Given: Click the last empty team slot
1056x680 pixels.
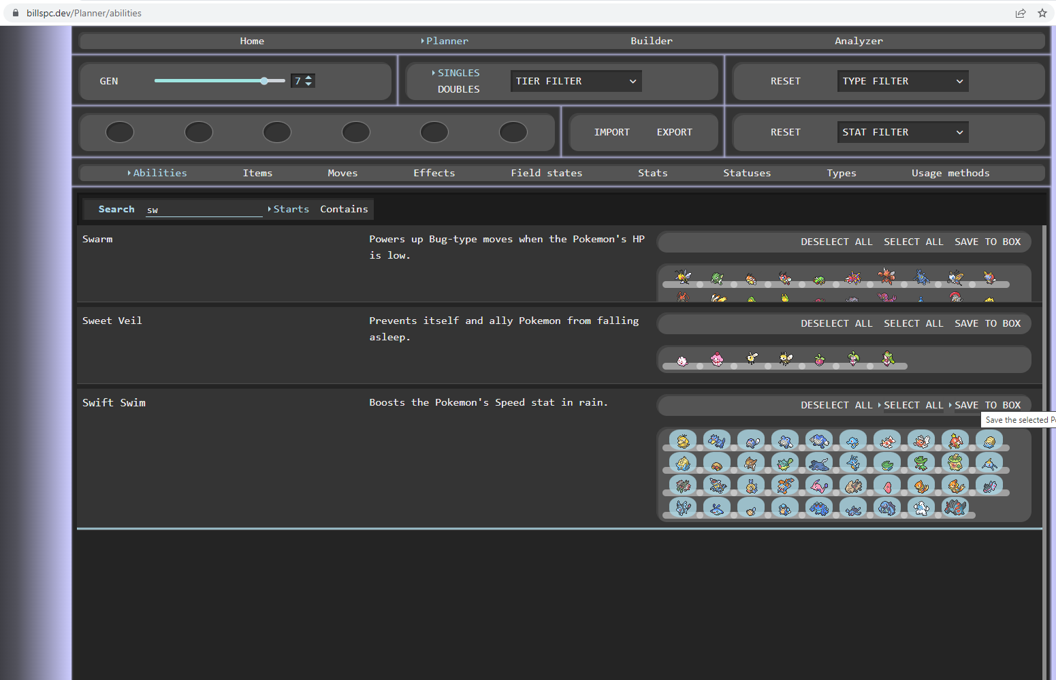Looking at the screenshot, I should 513,132.
